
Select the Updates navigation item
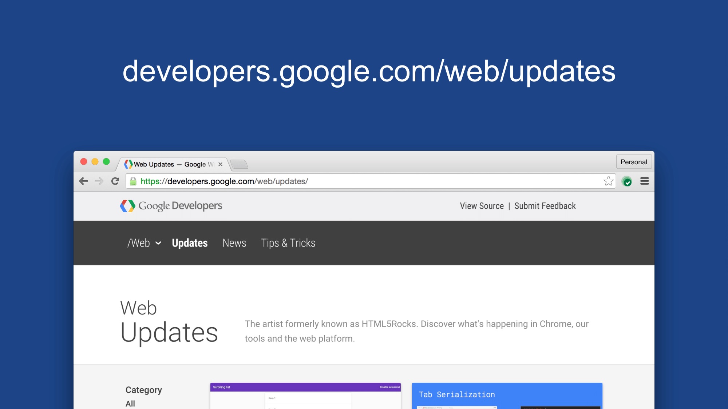pos(190,243)
